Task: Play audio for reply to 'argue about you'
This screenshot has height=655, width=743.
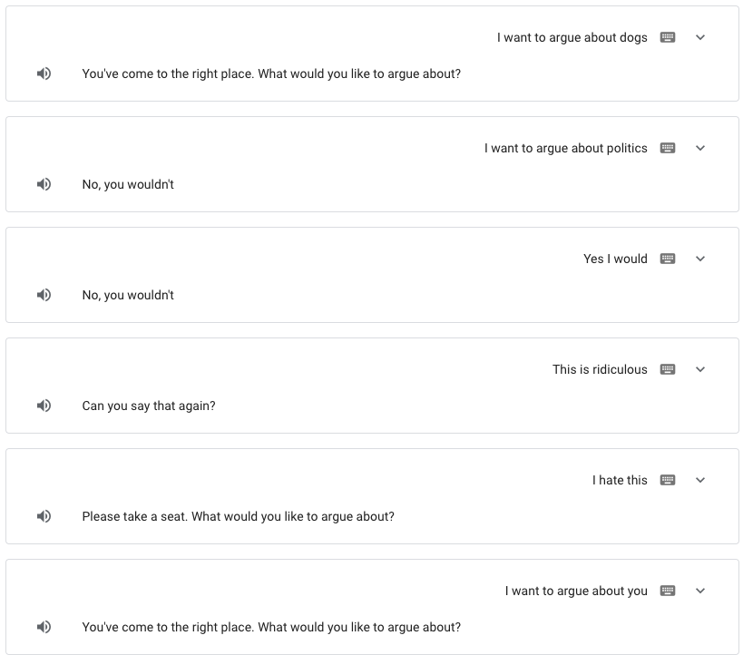Action: [44, 627]
